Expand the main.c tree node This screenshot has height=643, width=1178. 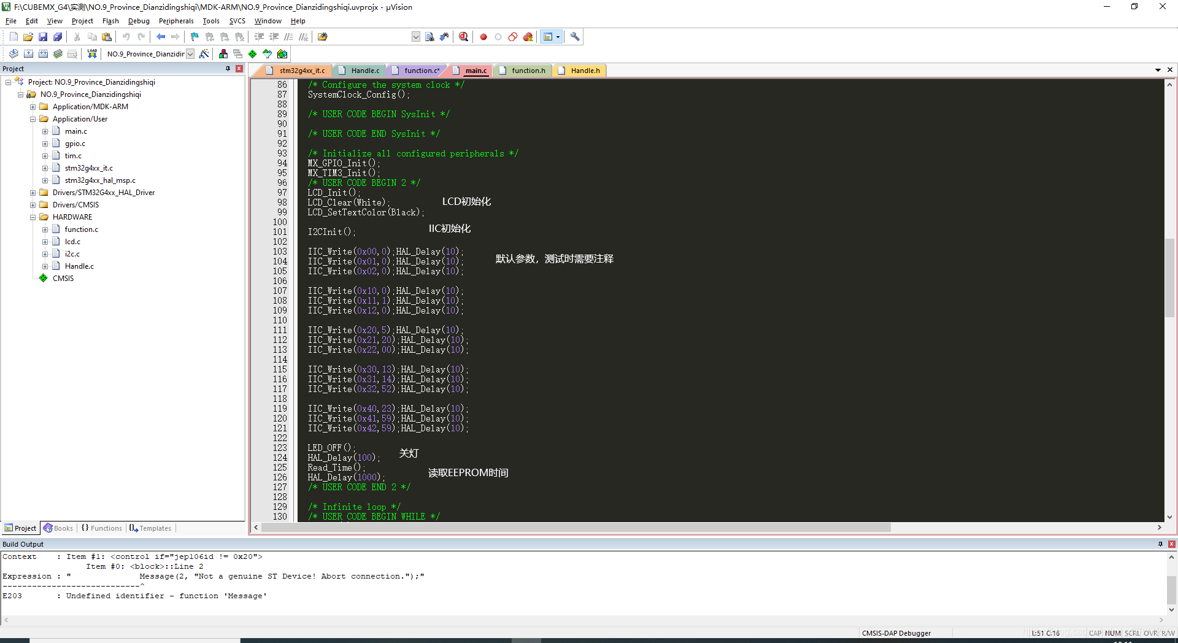pos(45,131)
